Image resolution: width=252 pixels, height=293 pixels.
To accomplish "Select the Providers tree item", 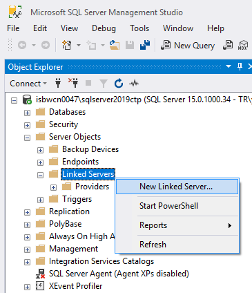I will click(x=92, y=187).
